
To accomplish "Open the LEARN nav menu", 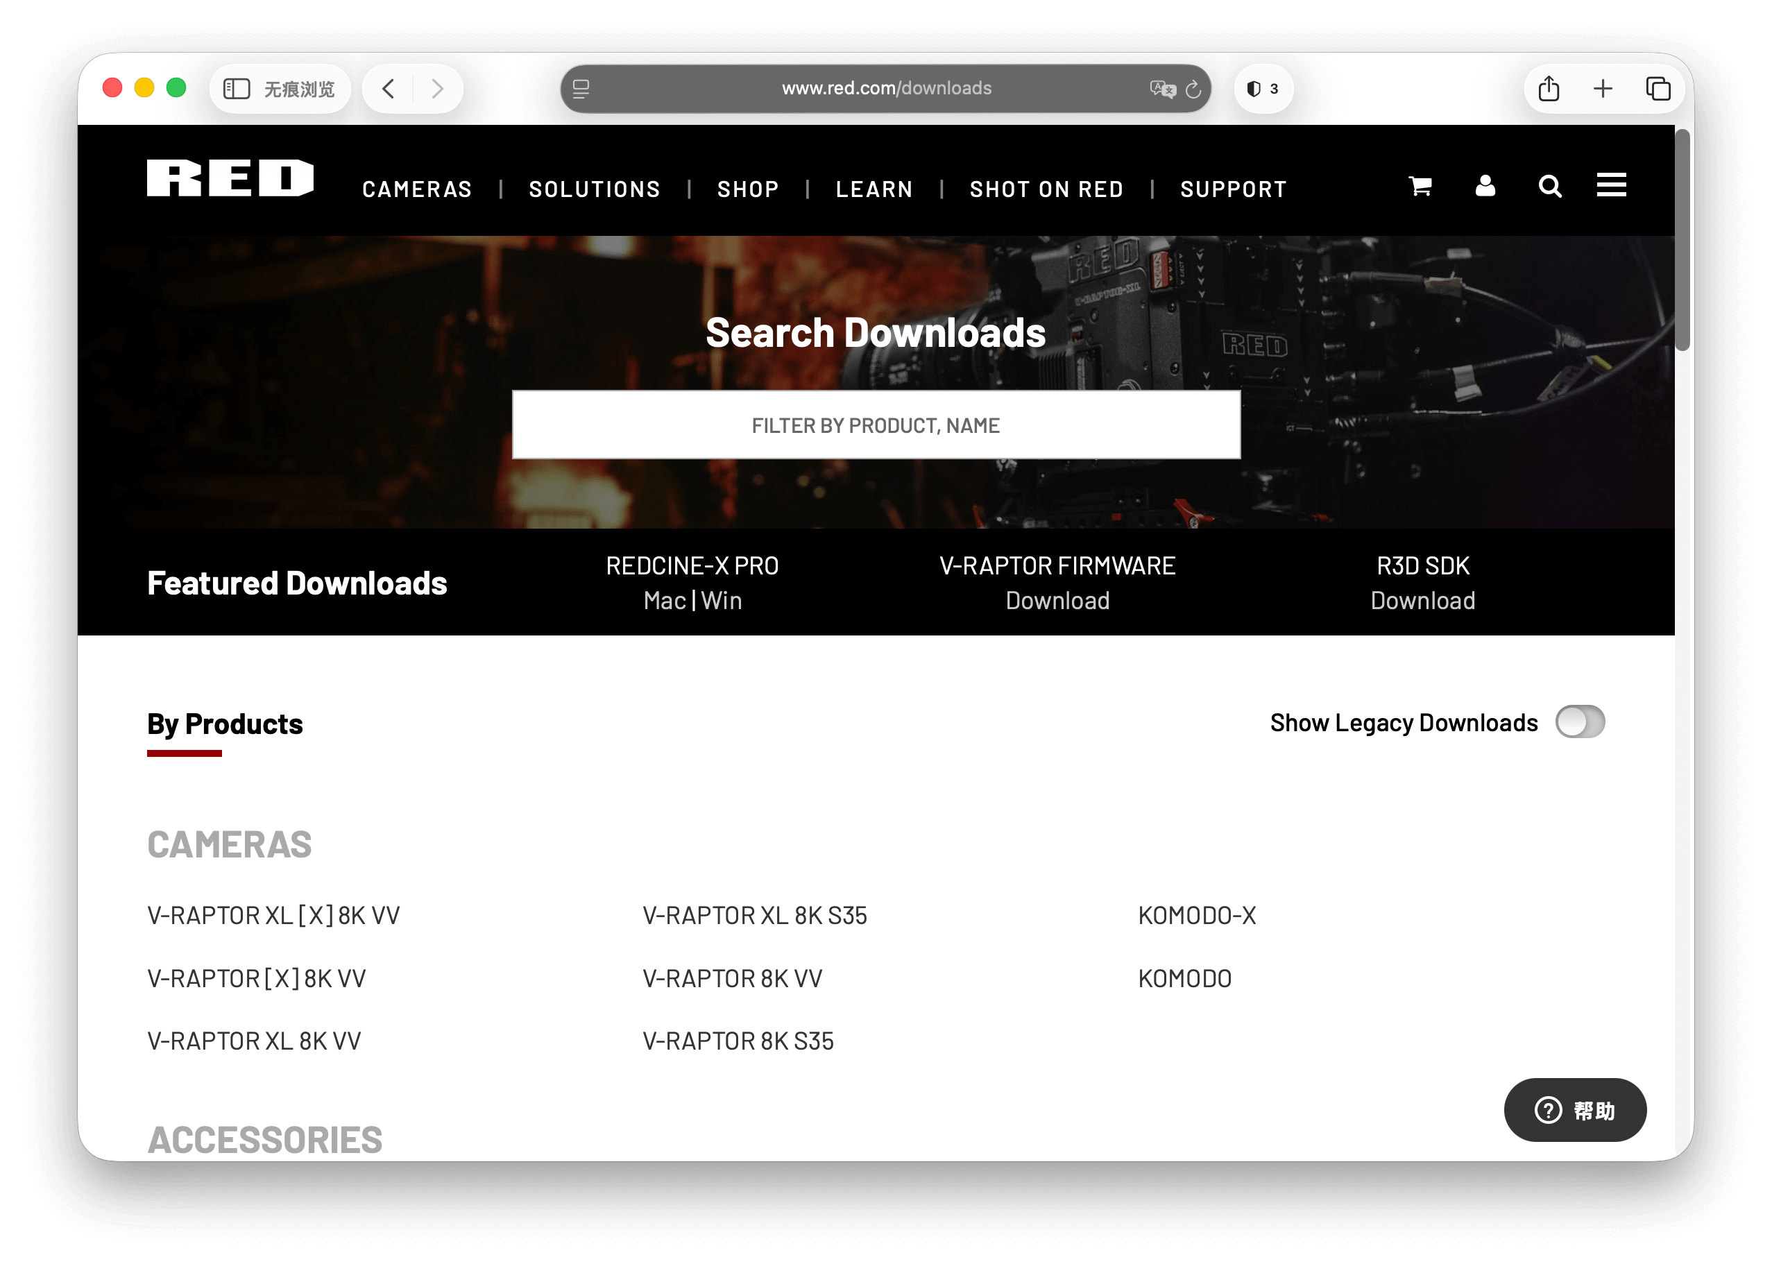I will (x=874, y=189).
